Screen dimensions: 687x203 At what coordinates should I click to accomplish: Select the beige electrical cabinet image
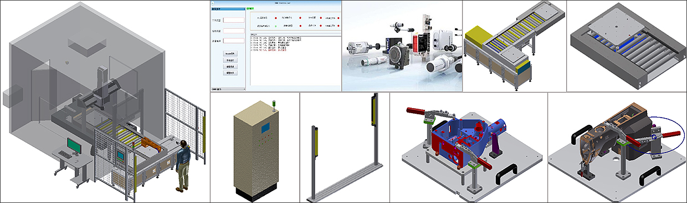[255, 148]
